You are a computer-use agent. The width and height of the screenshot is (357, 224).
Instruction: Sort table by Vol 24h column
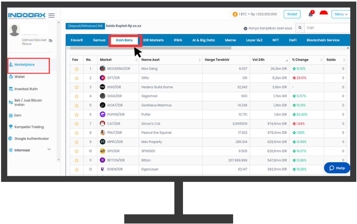pos(287,60)
